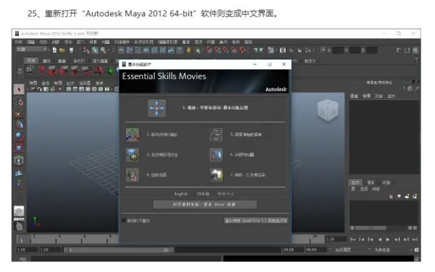Click the Play forwards button
Viewport: 435px width, 272px height.
388,239
